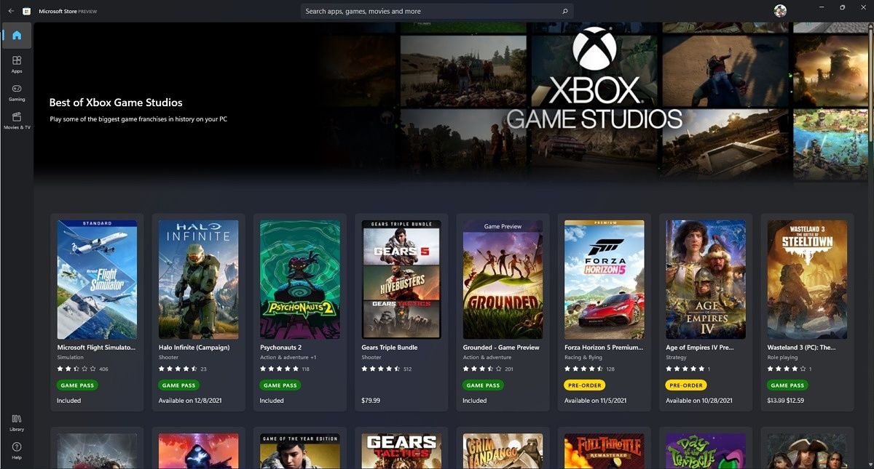Open the Day of the Tentacle thumbnail
874x469 pixels.
(x=706, y=452)
